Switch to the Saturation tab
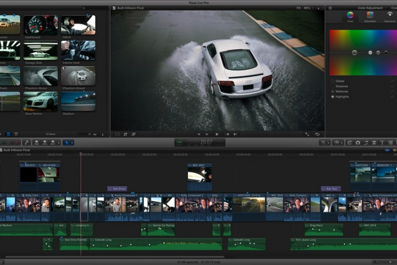Viewport: 397px width, 265px height. click(x=370, y=16)
